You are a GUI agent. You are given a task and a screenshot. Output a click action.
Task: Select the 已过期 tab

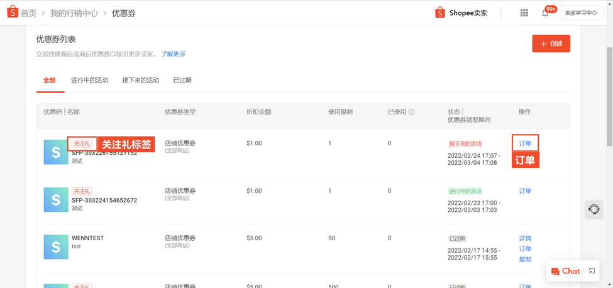[x=182, y=80]
